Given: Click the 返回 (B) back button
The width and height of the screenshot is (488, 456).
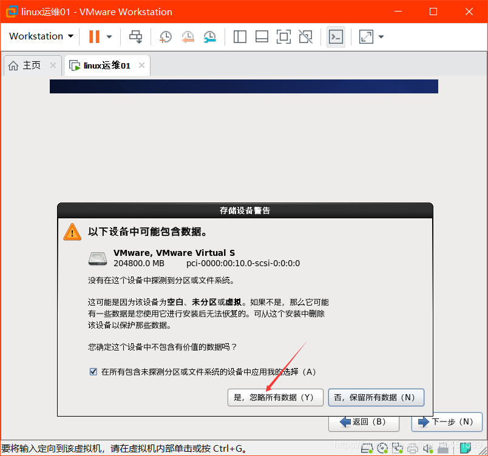Looking at the screenshot, I should pos(364,422).
